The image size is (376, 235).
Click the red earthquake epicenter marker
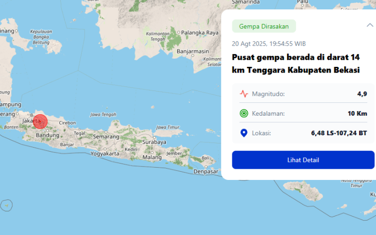click(40, 121)
